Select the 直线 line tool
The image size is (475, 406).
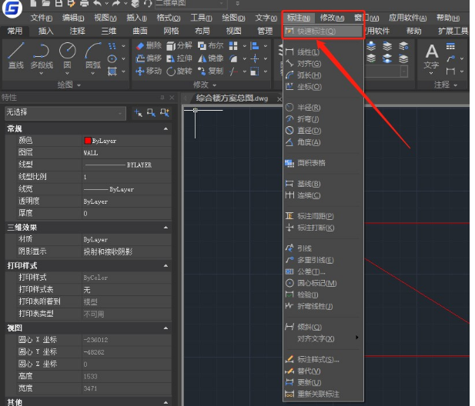(16, 56)
